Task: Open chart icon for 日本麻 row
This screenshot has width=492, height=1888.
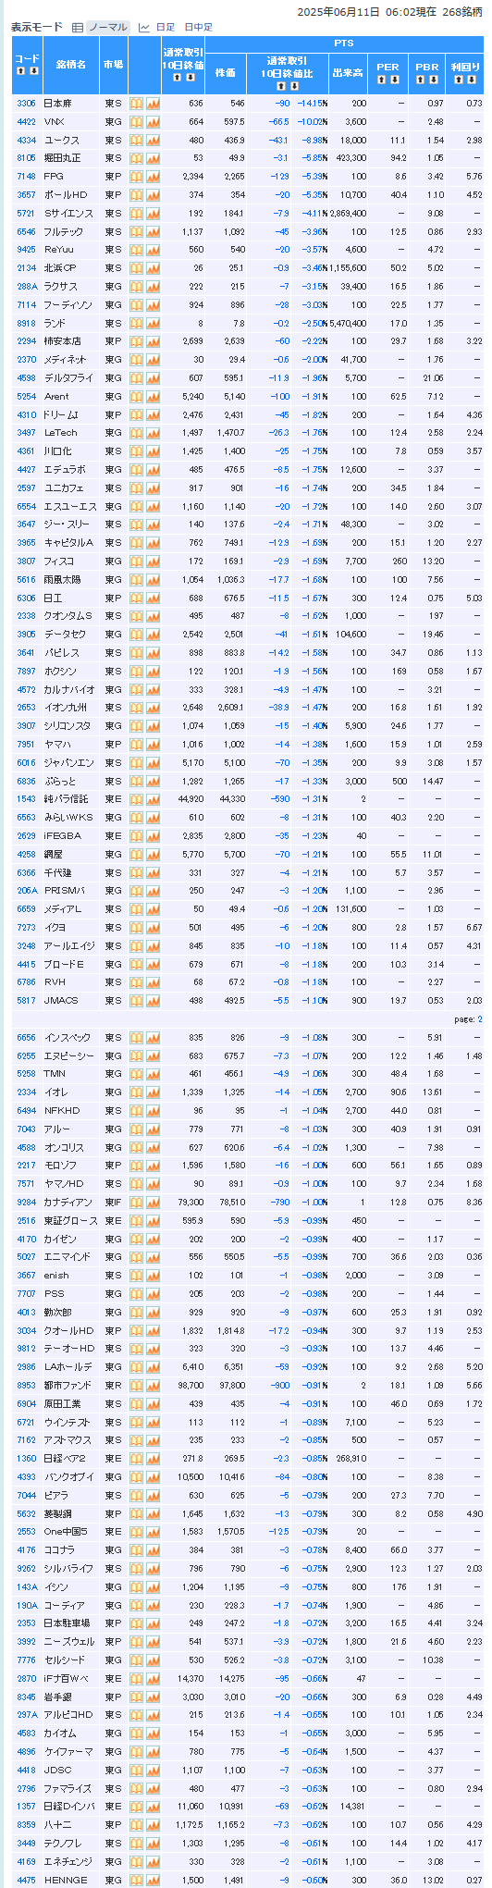Action: (x=153, y=104)
